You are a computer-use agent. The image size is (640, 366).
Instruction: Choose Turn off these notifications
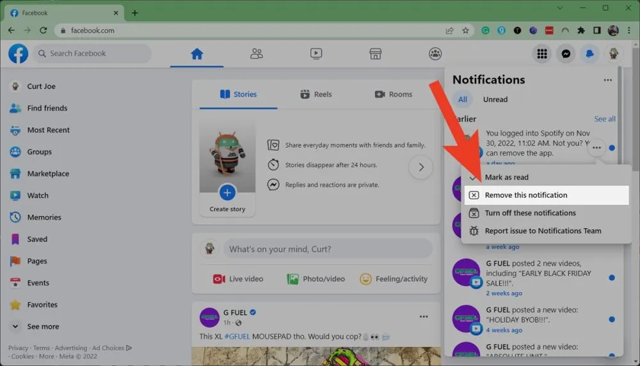[x=547, y=213]
